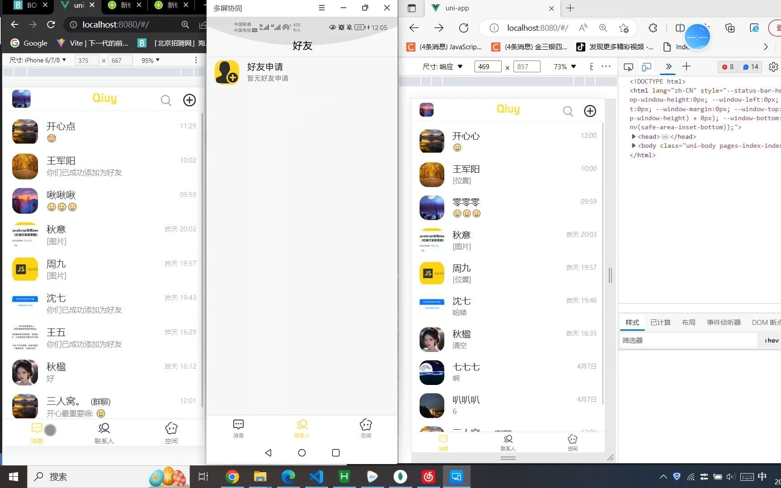Image resolution: width=781 pixels, height=488 pixels.
Task: Expand the body element in DOM tree
Action: point(634,145)
